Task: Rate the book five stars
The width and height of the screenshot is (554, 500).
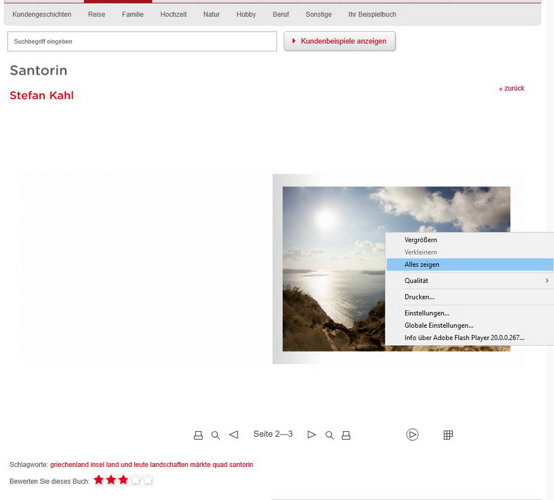Action: click(148, 480)
